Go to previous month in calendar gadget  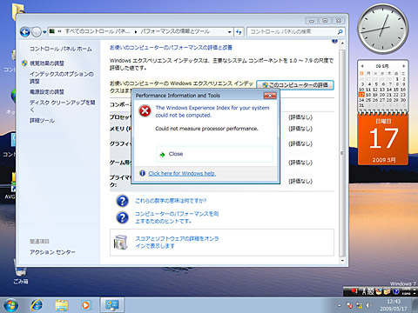(x=362, y=66)
